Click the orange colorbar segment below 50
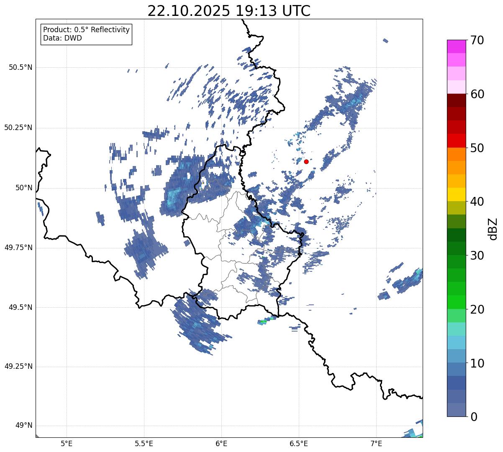 [457, 154]
